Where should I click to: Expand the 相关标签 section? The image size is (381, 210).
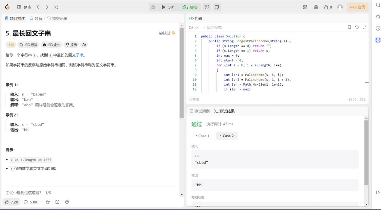click(28, 45)
